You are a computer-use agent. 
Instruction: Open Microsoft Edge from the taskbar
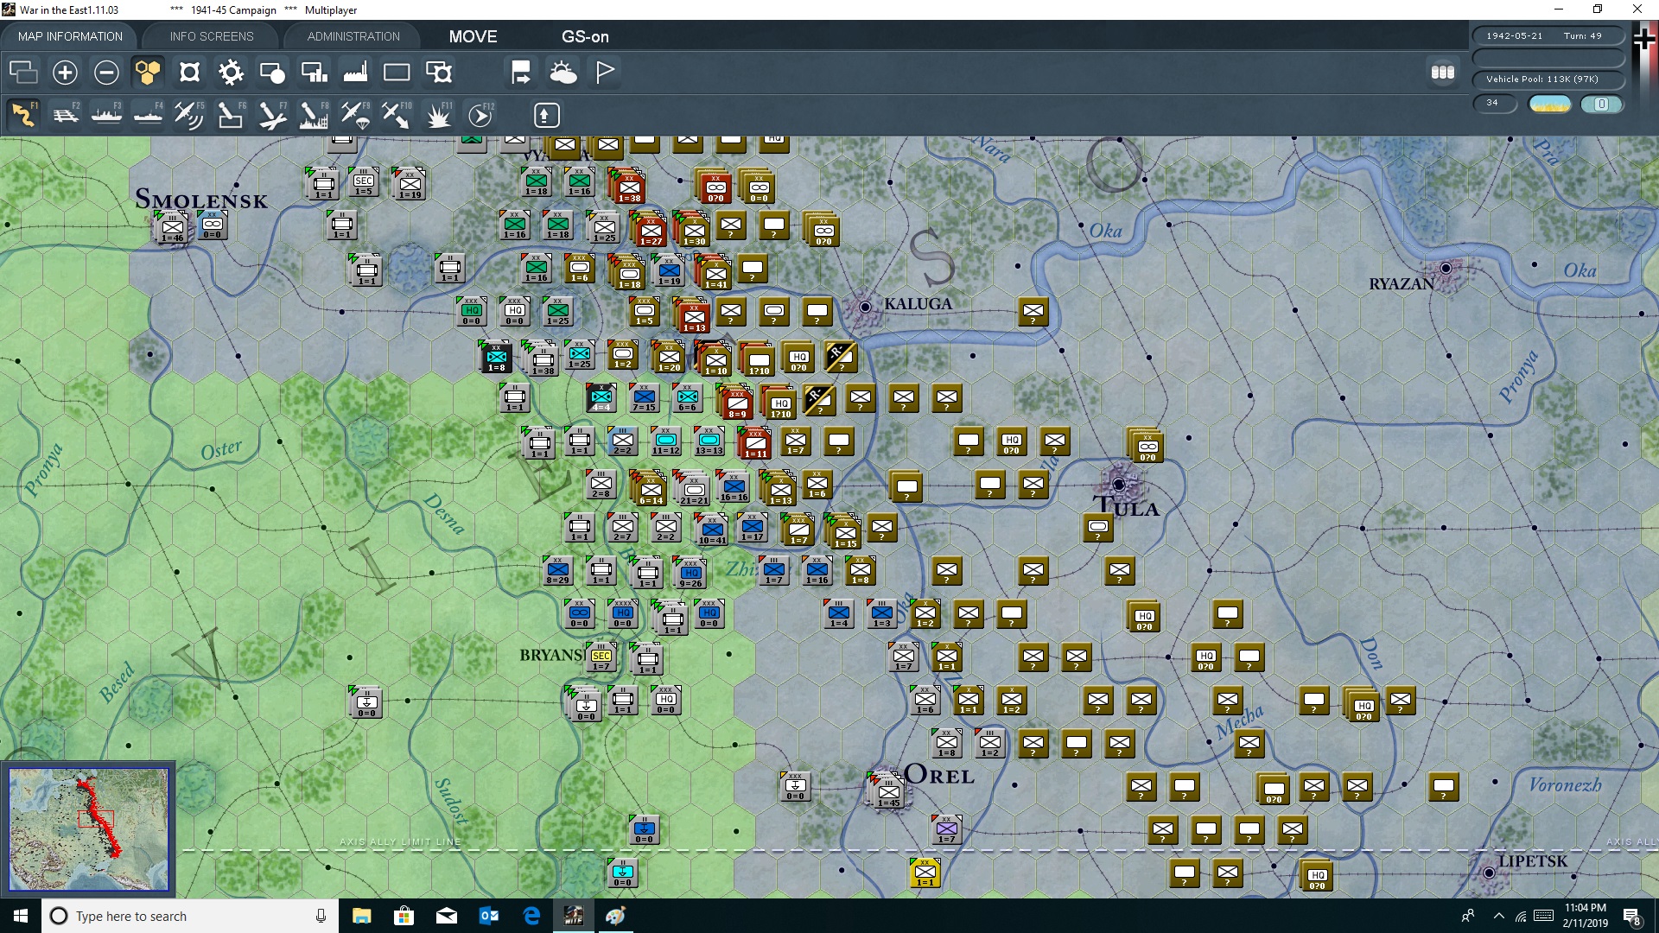[531, 916]
